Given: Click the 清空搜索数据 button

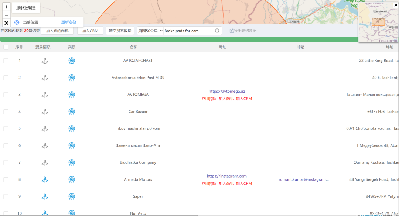Looking at the screenshot, I should tap(120, 31).
